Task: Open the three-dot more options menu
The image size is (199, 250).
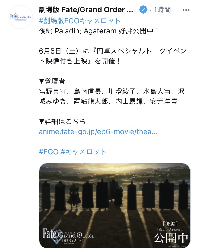Action: tap(186, 10)
